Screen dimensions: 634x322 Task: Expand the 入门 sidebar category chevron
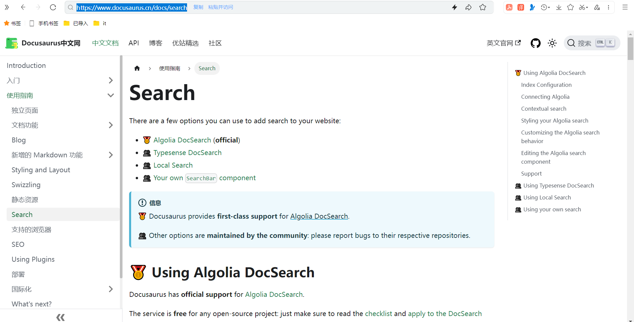[x=111, y=80]
